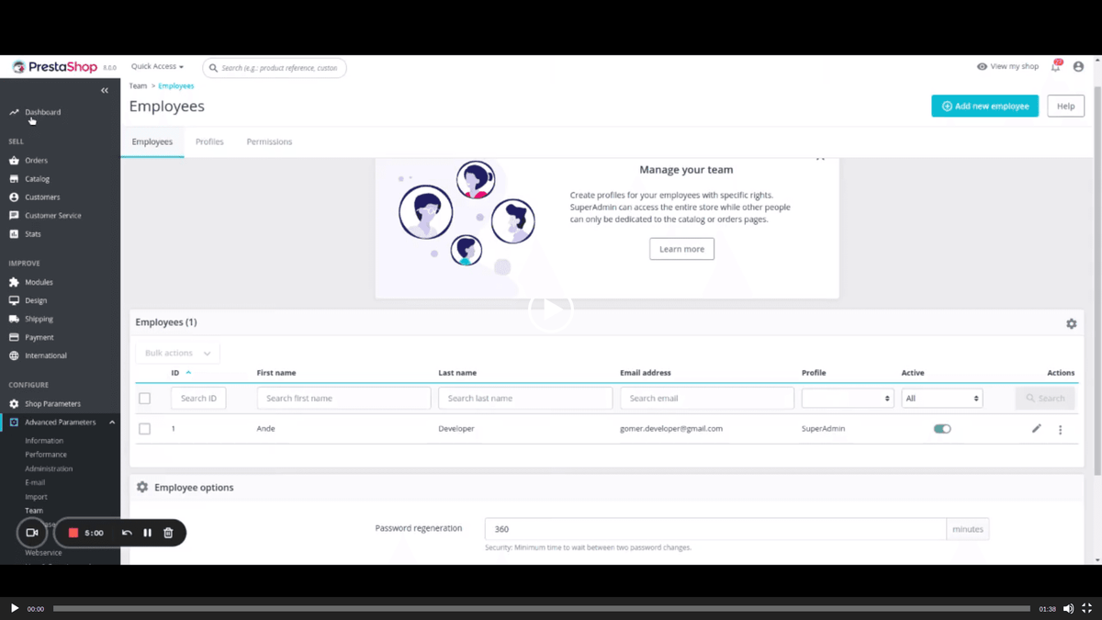Screen dimensions: 1102x620
Task: Disable the Active toggle for employee Ande
Action: [942, 428]
